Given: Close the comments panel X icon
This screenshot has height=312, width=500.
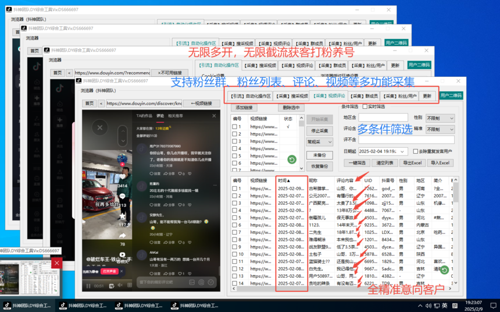Looking at the screenshot, I should click(x=214, y=116).
